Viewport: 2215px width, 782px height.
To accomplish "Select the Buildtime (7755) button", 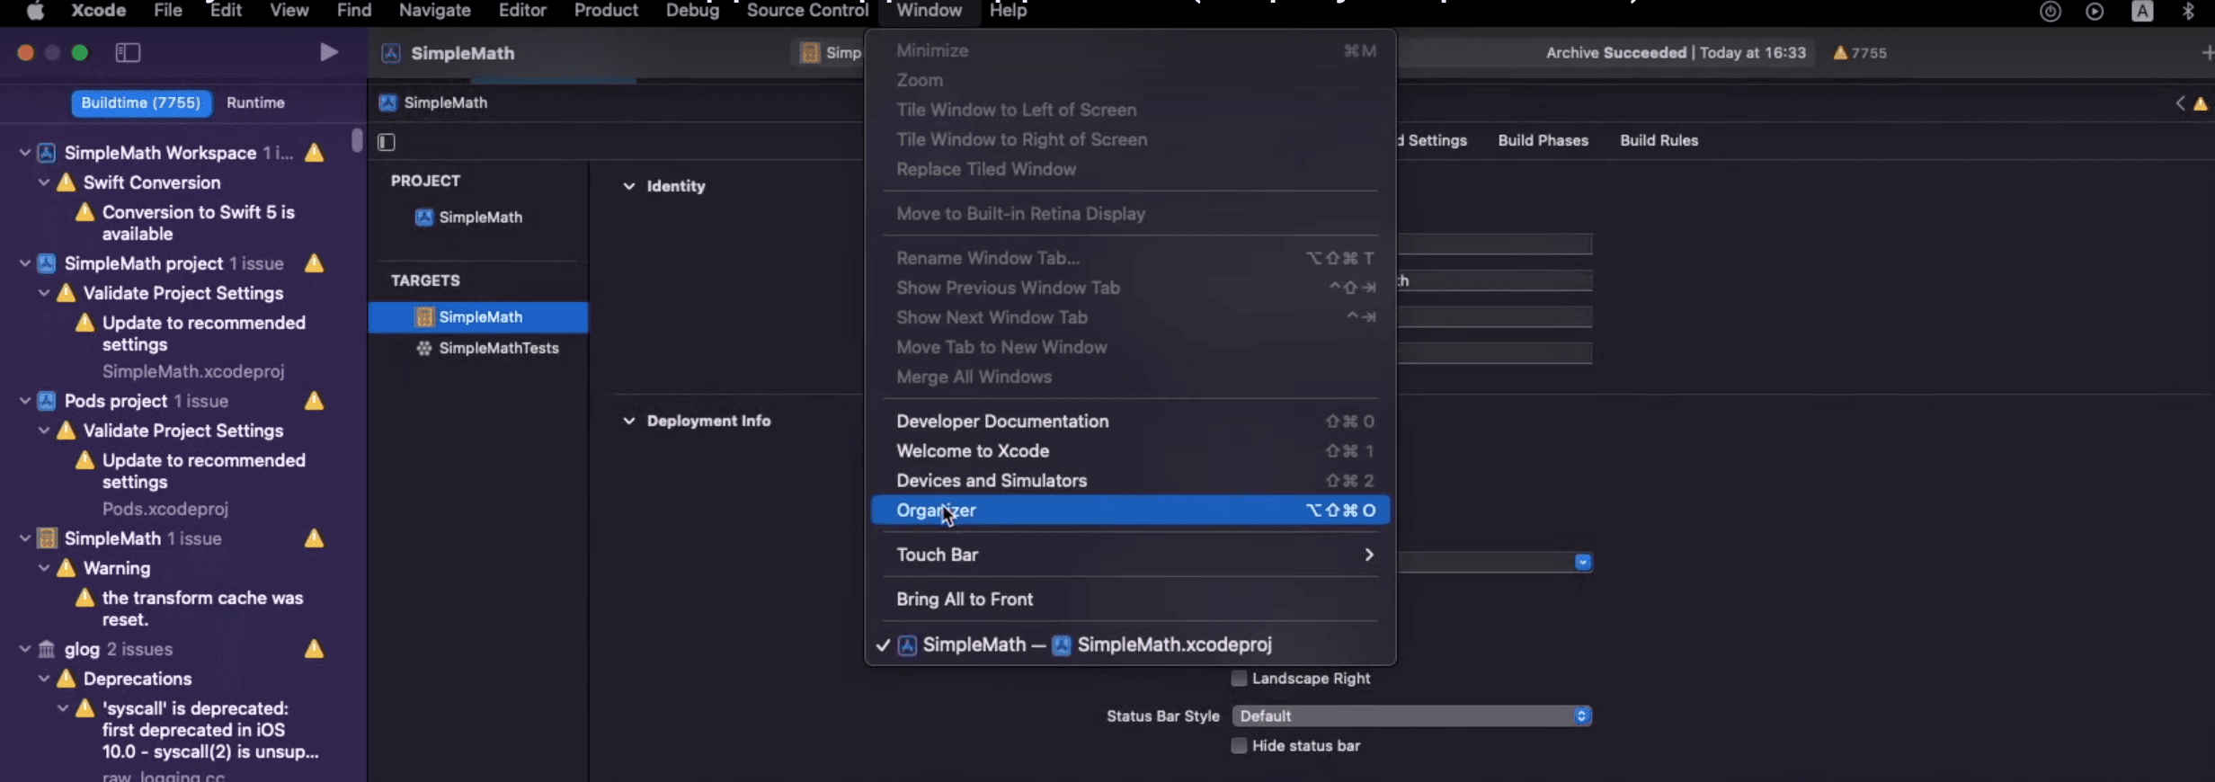I will pos(141,103).
